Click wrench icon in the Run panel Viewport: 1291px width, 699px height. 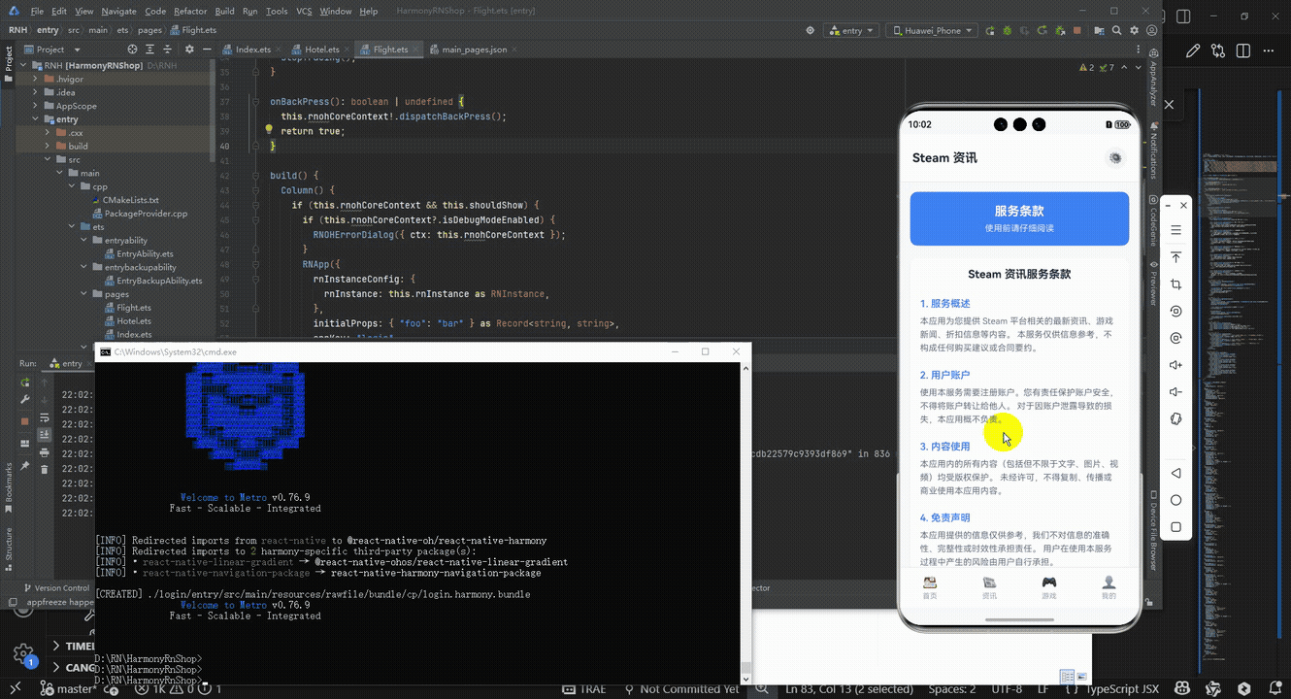(x=25, y=400)
